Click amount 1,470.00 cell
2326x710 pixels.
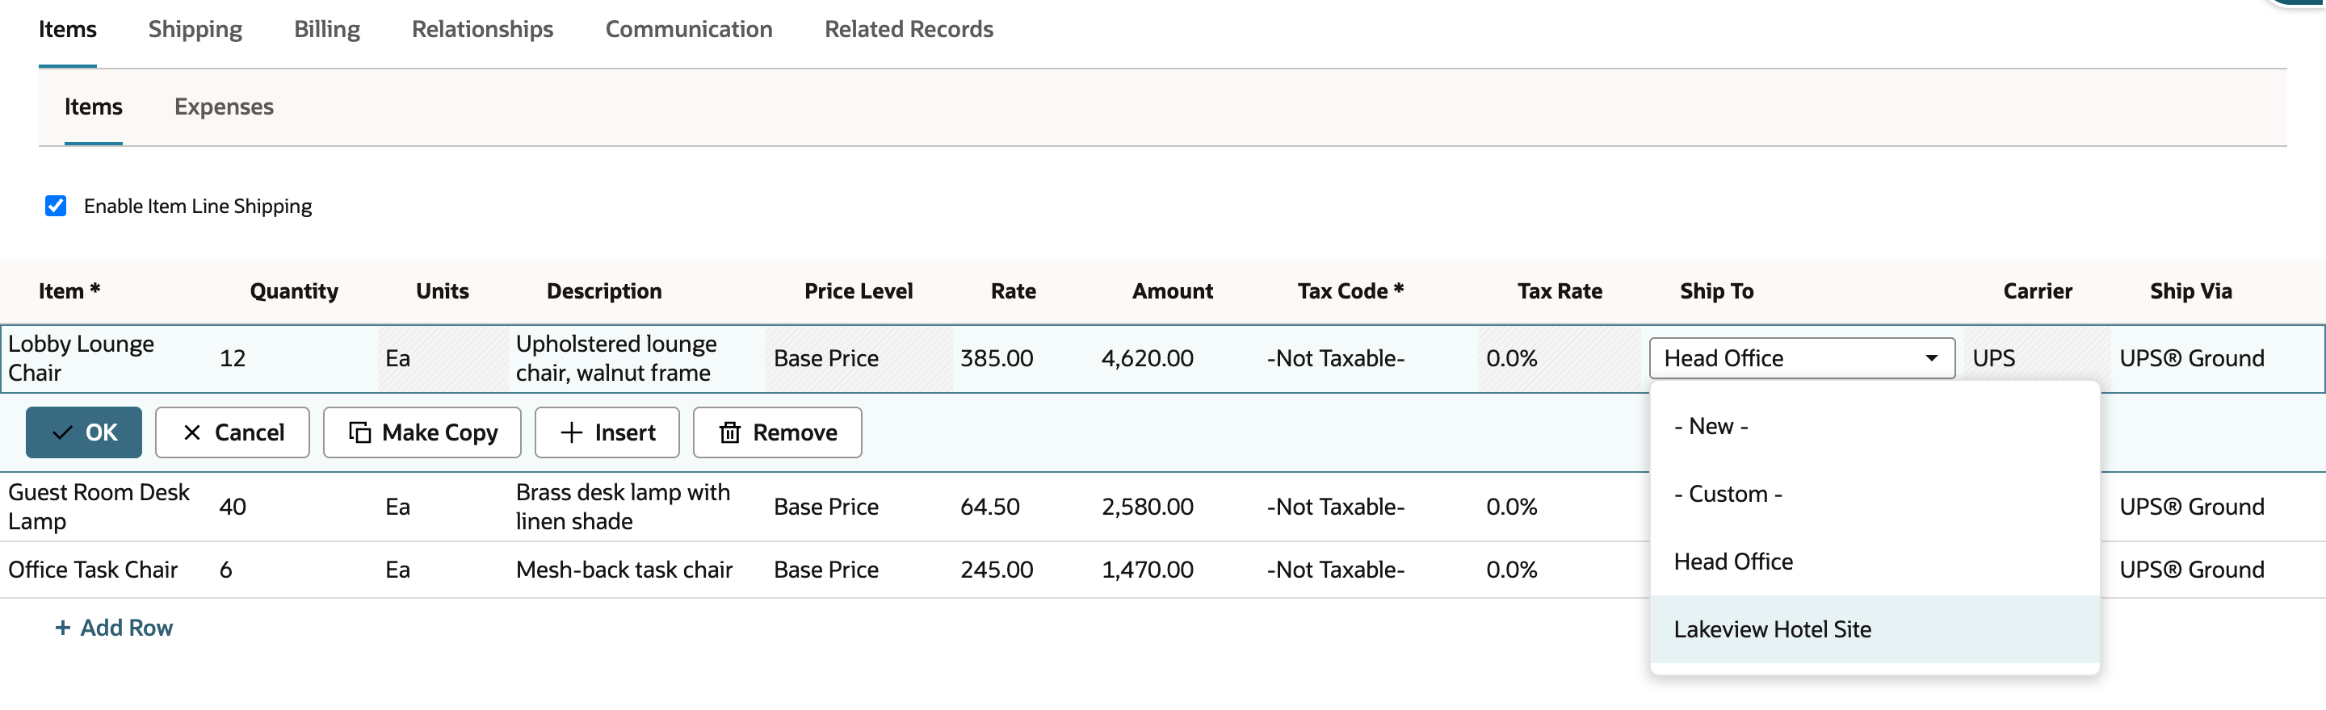click(x=1147, y=570)
